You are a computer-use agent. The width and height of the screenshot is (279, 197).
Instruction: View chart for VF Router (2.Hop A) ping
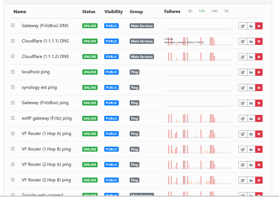click(251, 165)
